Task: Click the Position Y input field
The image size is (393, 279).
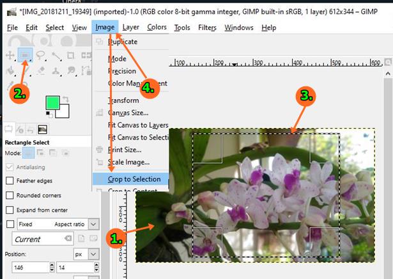Action: tap(75, 267)
